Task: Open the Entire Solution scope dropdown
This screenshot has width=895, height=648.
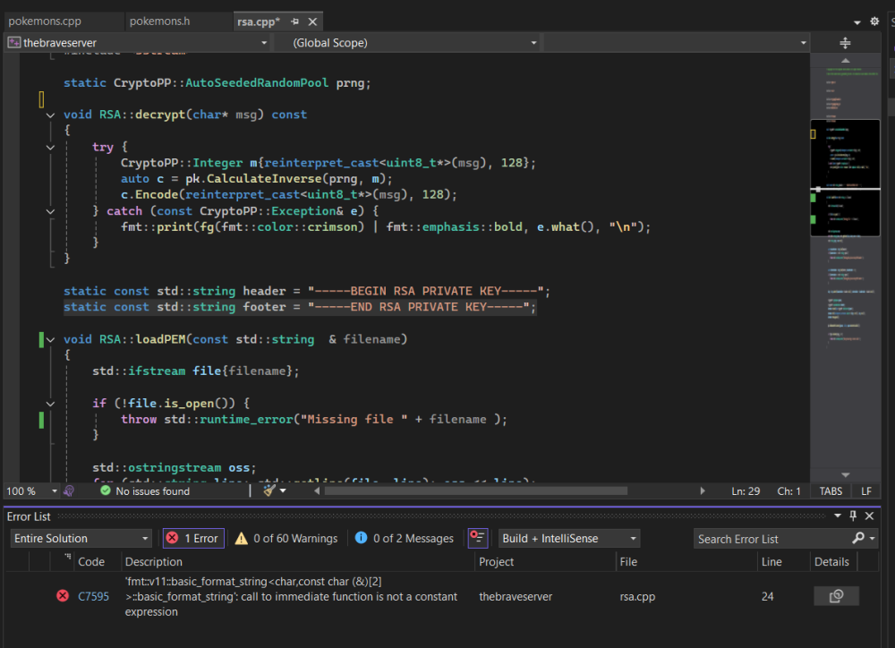Action: point(81,538)
